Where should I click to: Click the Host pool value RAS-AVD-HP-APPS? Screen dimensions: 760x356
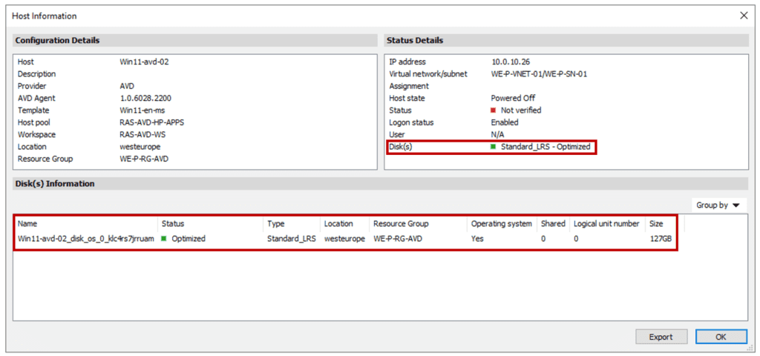pyautogui.click(x=151, y=122)
